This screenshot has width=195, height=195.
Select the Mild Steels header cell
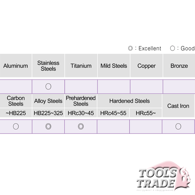pos(114,66)
